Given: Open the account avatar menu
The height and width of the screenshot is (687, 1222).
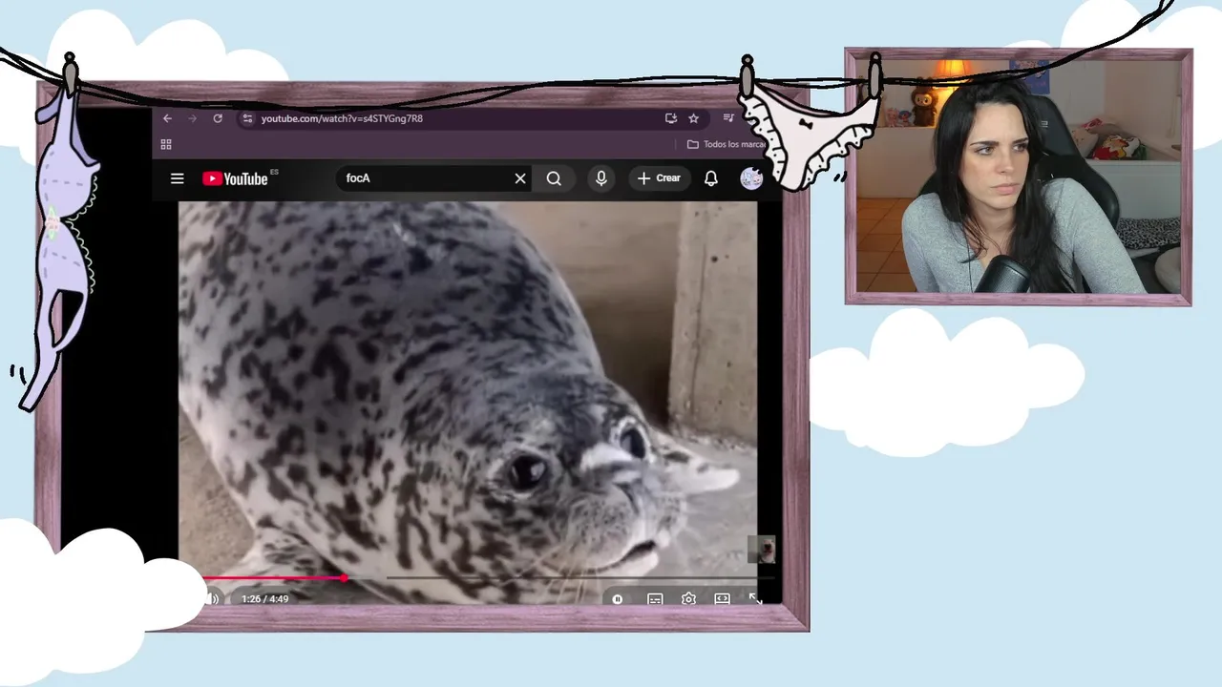Looking at the screenshot, I should tap(751, 178).
